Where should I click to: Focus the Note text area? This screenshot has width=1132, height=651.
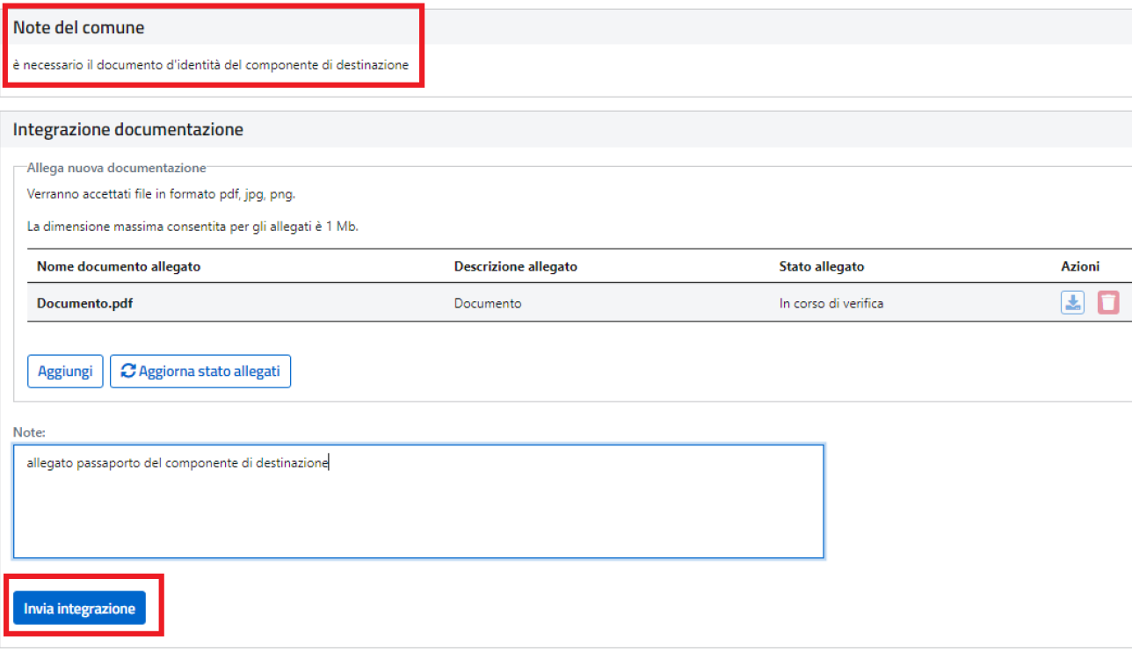[418, 502]
